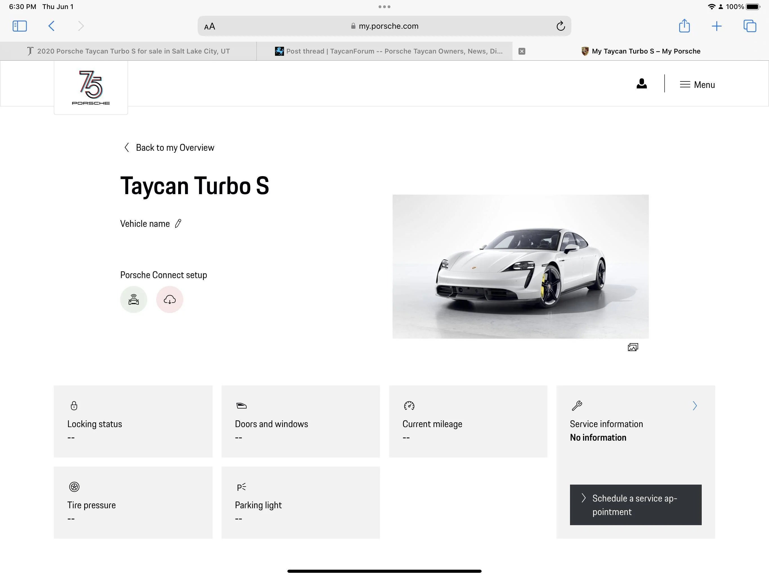Viewport: 769px width, 577px height.
Task: Click the red cloud download setup icon
Action: (170, 300)
